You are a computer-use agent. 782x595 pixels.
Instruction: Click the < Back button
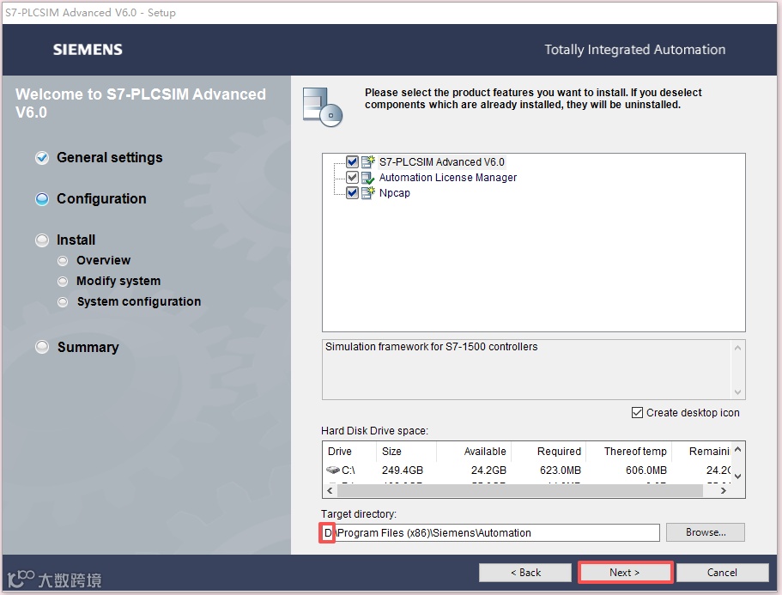coord(525,573)
